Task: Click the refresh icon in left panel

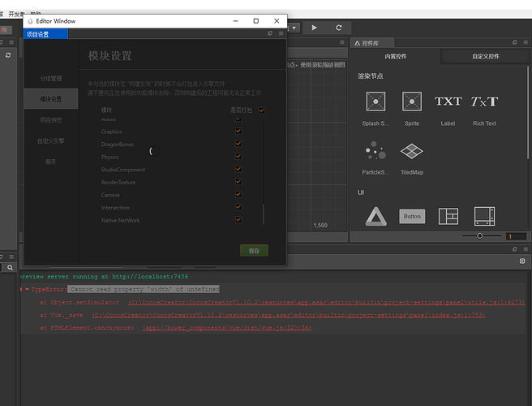Action: point(8,55)
